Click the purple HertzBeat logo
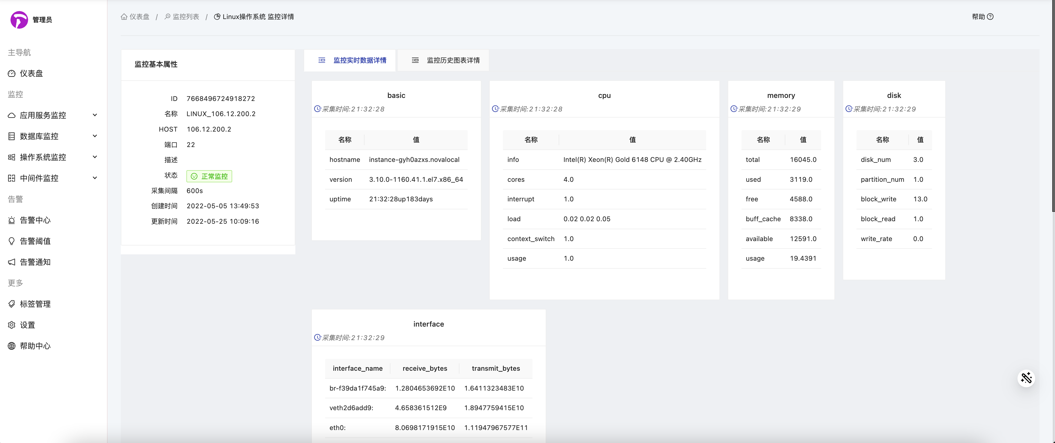Image resolution: width=1055 pixels, height=443 pixels. (x=19, y=20)
